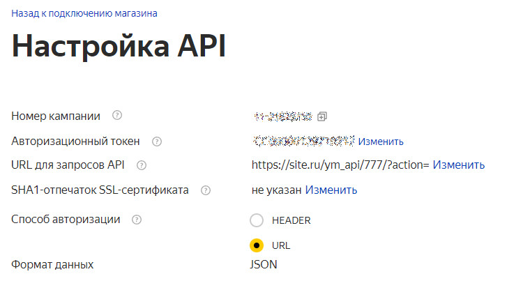Click the blurred campaign number value

[283, 116]
